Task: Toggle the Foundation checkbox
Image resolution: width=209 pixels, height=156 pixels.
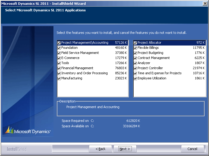Action: (59, 48)
